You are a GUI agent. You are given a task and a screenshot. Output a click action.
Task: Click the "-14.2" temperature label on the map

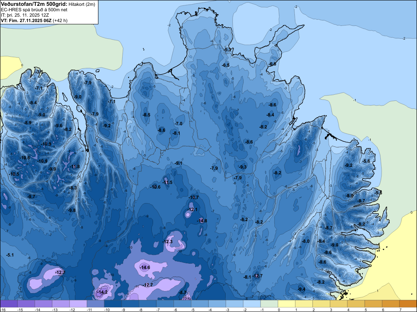pyautogui.click(x=103, y=292)
